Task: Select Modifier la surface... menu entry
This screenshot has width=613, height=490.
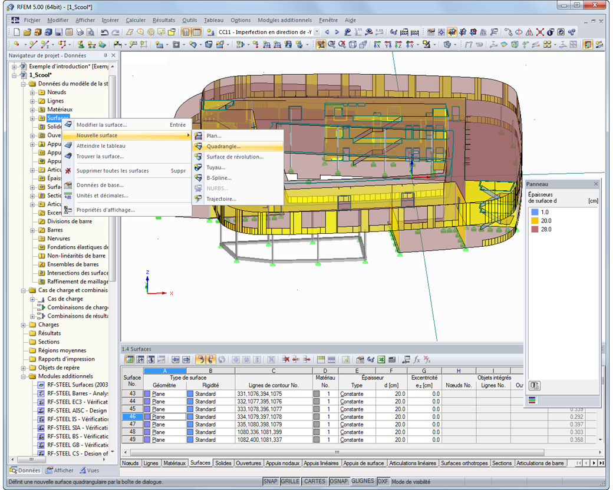Action: [101, 125]
